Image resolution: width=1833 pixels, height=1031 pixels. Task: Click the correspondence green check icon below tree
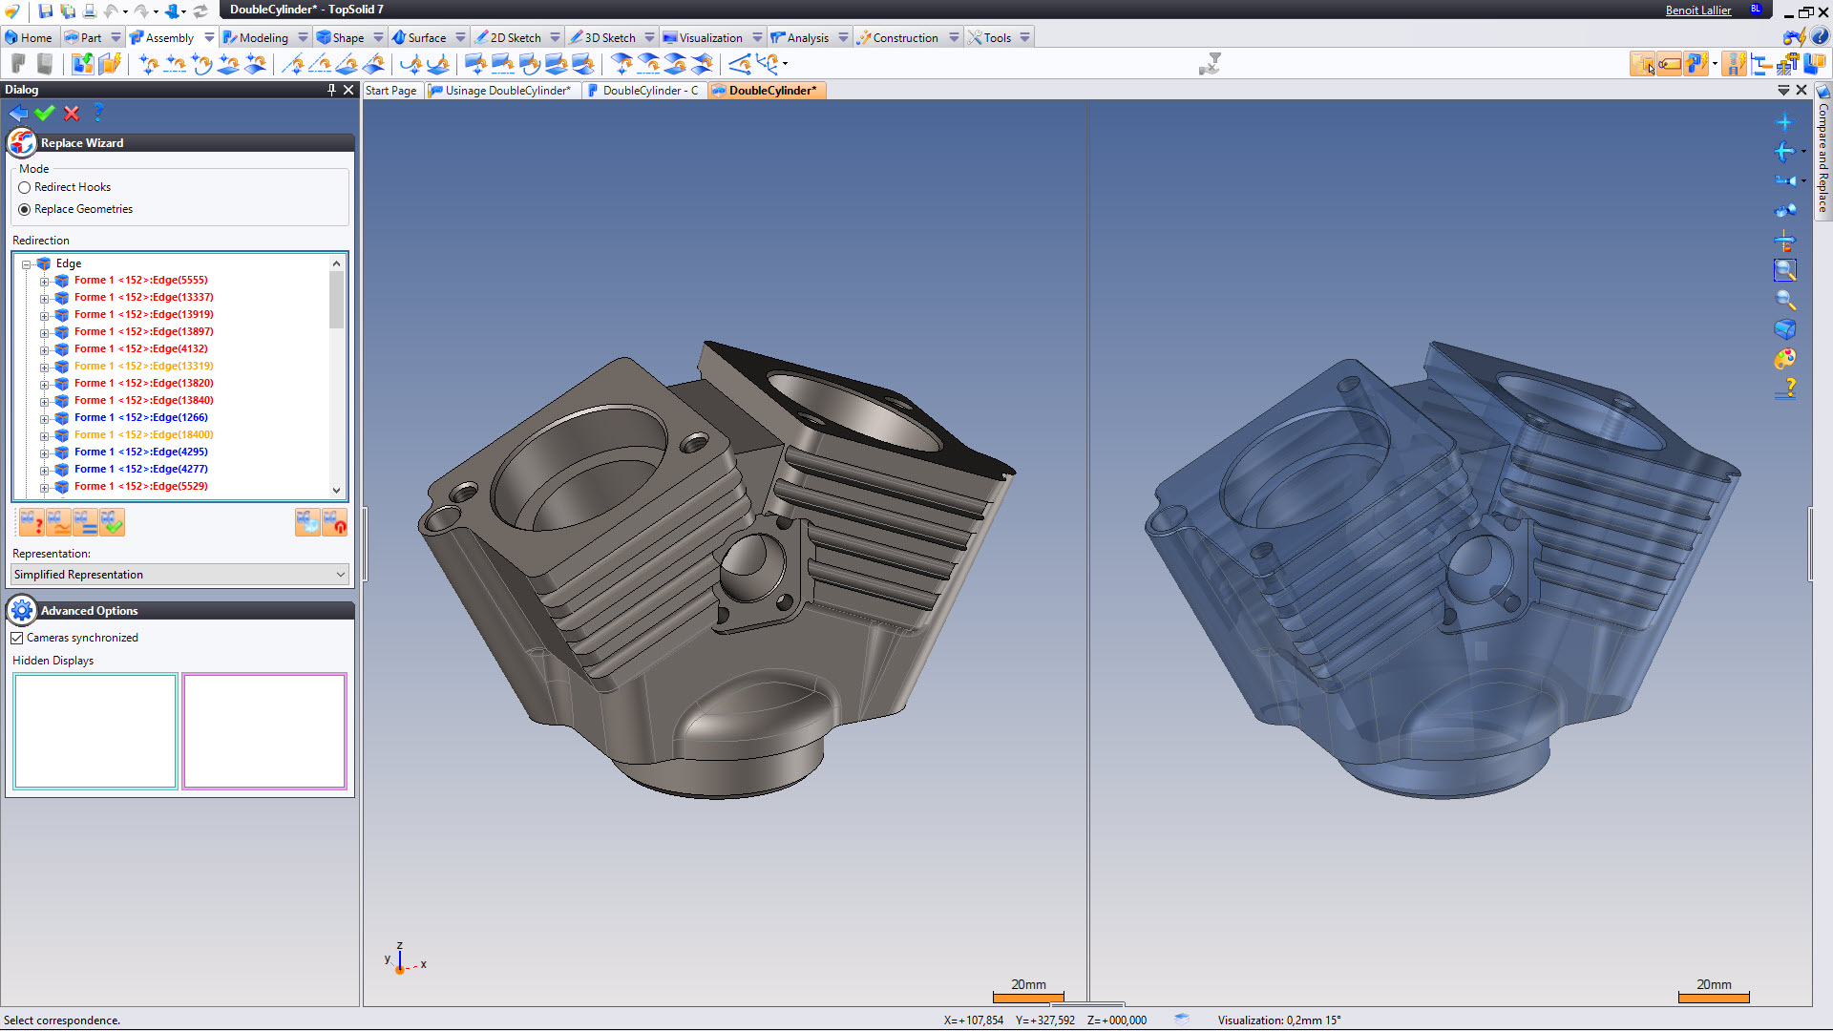click(x=113, y=522)
